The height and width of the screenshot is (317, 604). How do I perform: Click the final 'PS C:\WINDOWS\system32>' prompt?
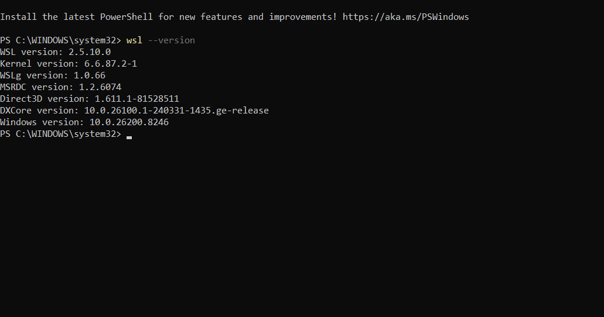click(x=60, y=134)
